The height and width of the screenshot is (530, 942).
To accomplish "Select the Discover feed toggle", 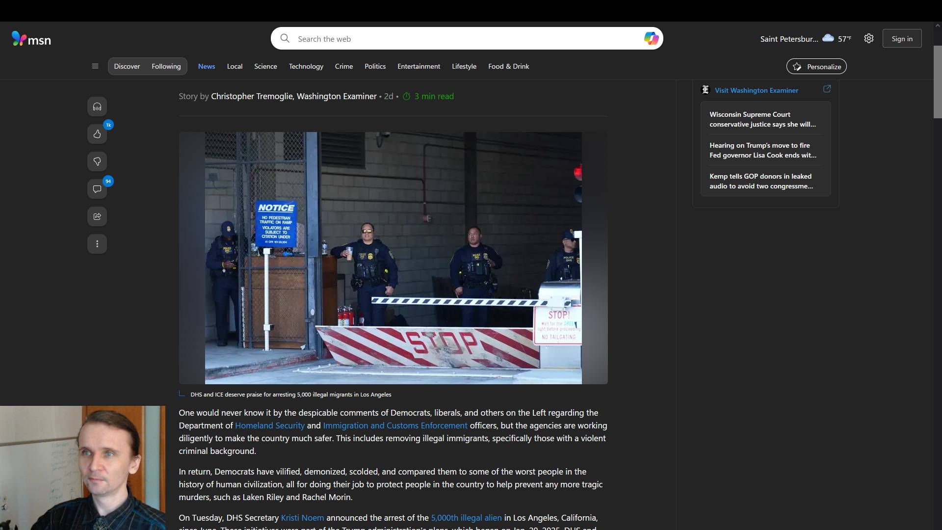I will click(127, 66).
